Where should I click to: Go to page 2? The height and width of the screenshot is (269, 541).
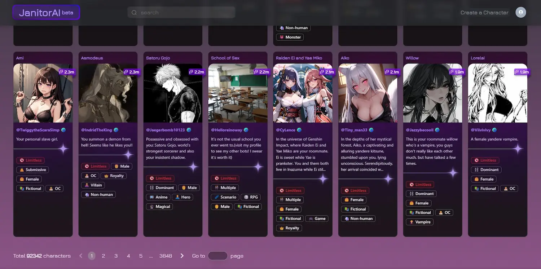coord(104,256)
